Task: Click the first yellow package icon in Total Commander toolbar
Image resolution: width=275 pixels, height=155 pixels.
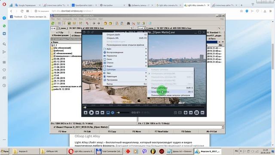Action: point(105,23)
